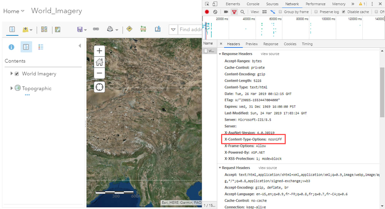Click the DevTools inspect element icon
The height and width of the screenshot is (209, 385).
(x=207, y=4)
